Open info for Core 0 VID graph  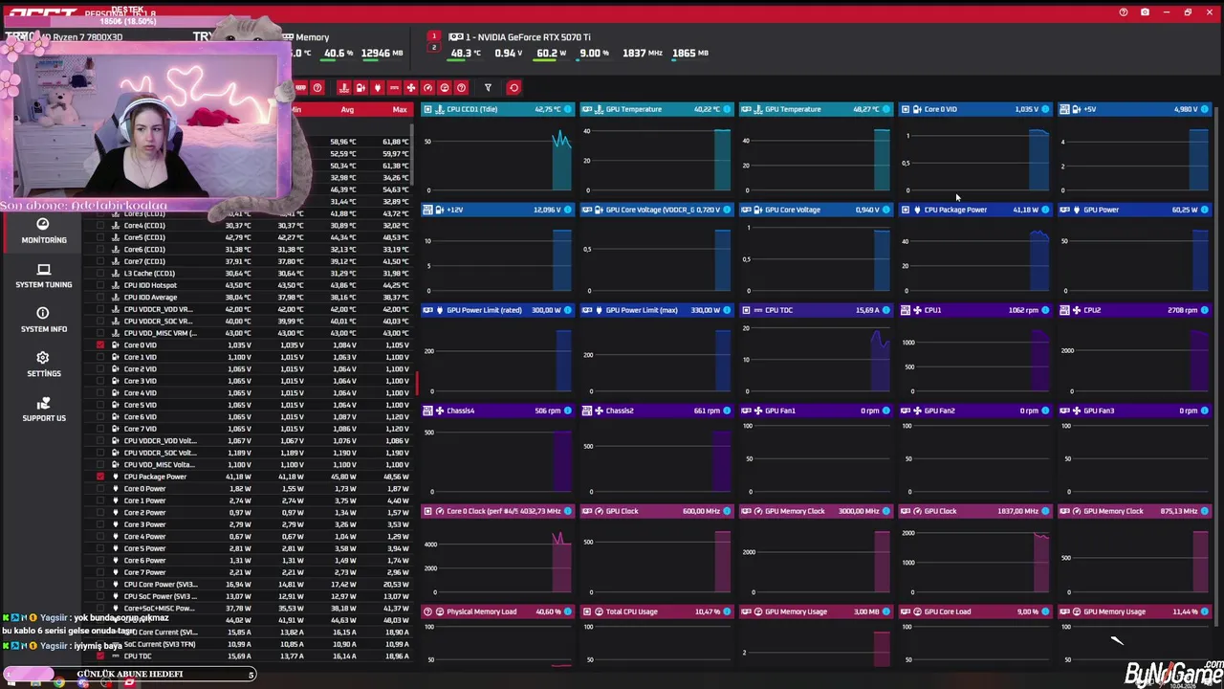click(1045, 109)
